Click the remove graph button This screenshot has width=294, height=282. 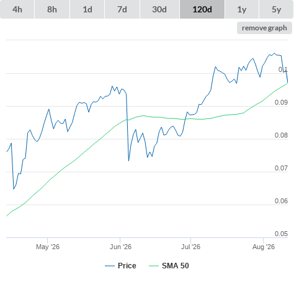pos(264,28)
